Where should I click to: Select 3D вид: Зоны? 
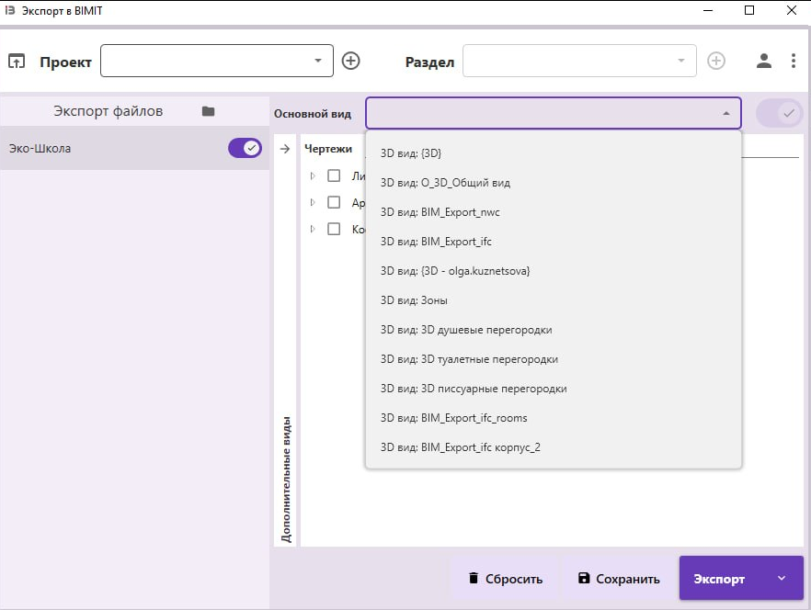554,300
